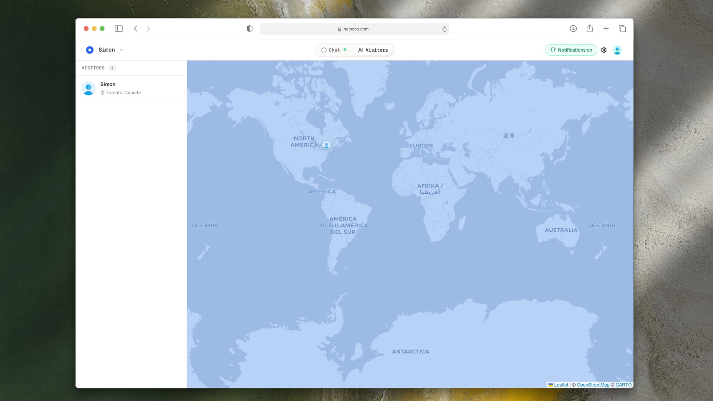Open the Safari share icon

[x=589, y=29]
